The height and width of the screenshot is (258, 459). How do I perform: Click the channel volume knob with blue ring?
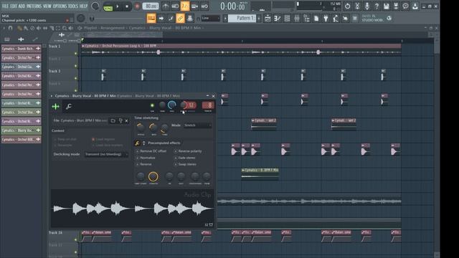tap(172, 105)
